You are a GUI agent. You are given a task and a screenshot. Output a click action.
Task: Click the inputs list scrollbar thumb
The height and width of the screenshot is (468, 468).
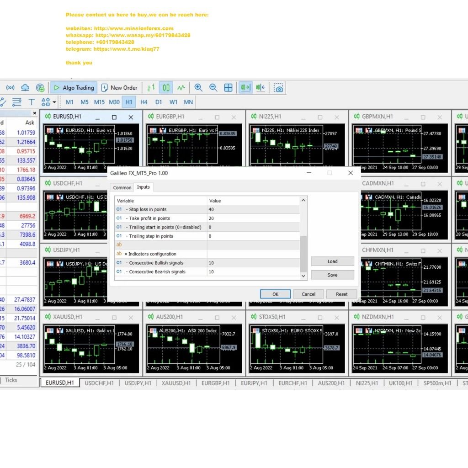pos(303,253)
